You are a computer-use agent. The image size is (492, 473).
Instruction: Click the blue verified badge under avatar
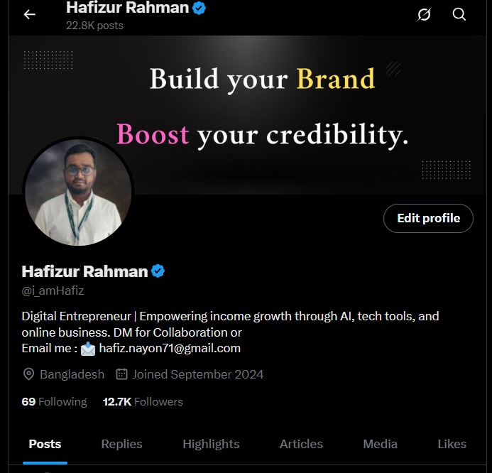pyautogui.click(x=158, y=271)
